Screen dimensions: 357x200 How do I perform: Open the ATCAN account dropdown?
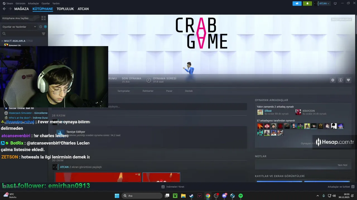click(x=322, y=3)
